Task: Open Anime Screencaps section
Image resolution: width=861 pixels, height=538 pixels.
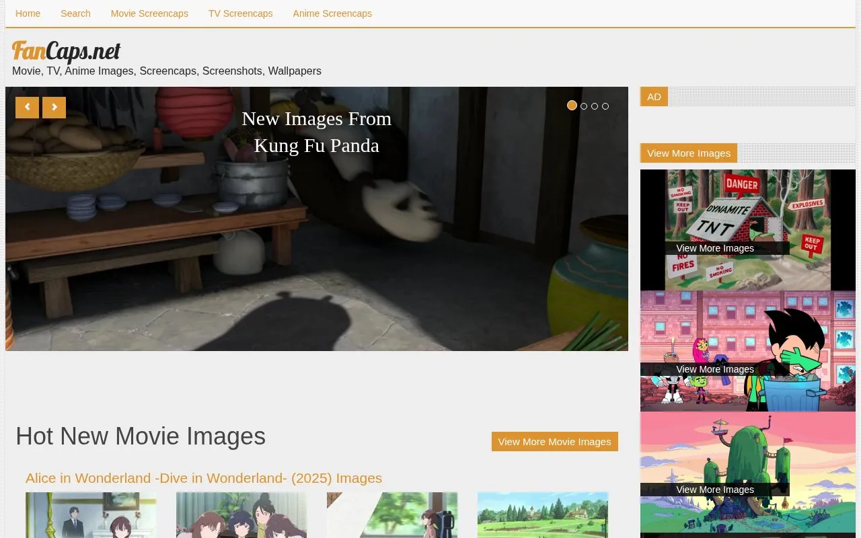Action: pyautogui.click(x=332, y=13)
